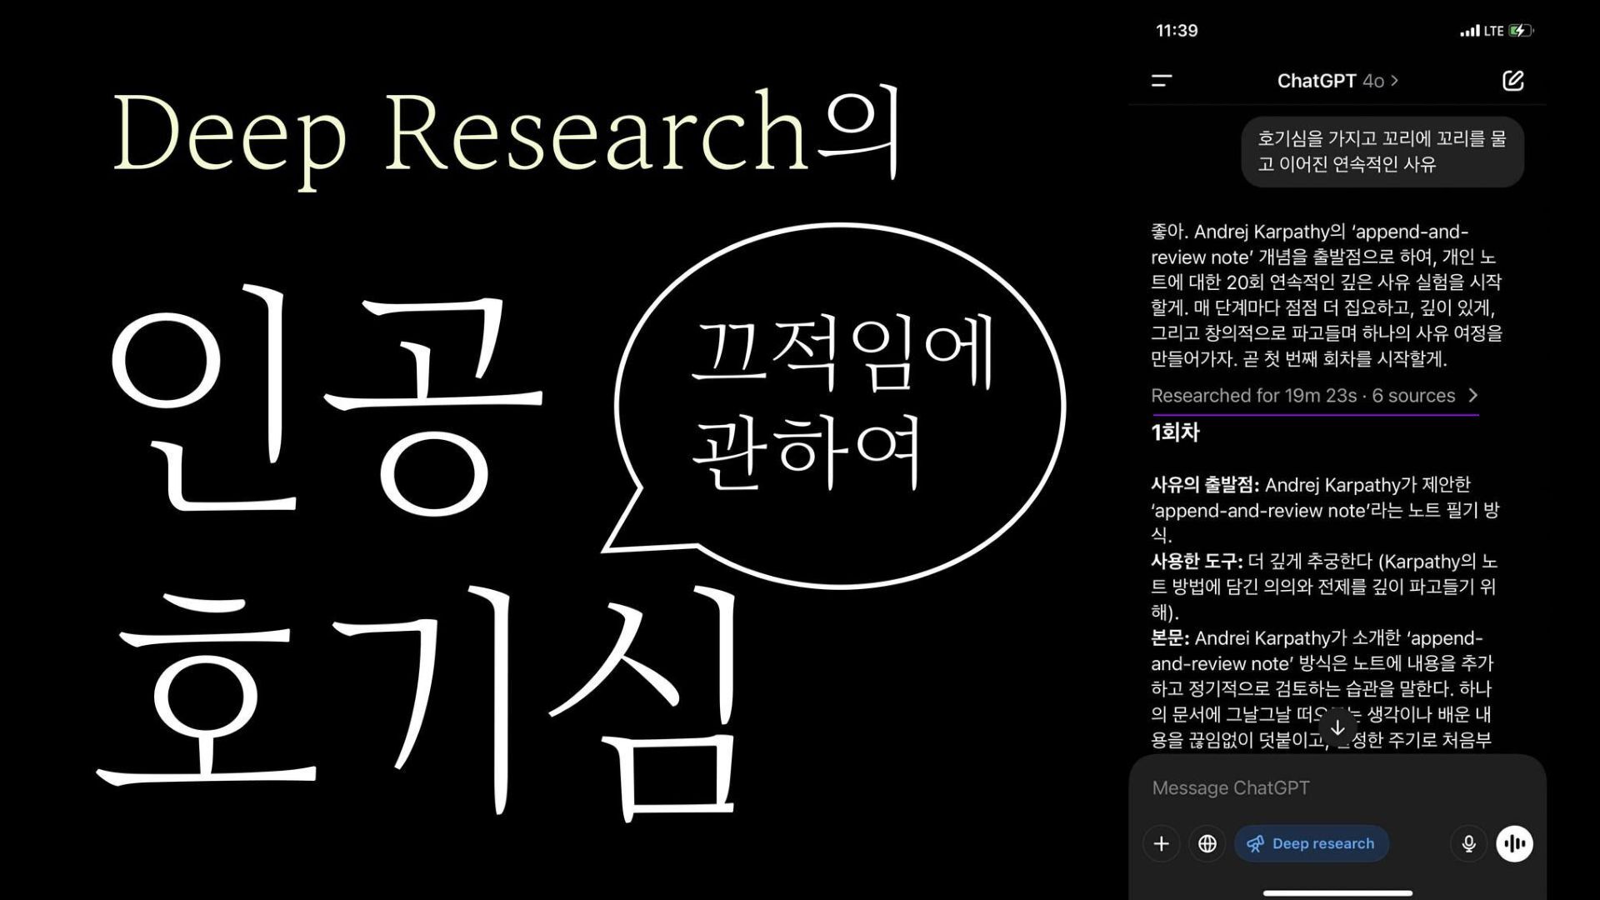
Task: Tap the cellular signal bars indicator
Action: (x=1469, y=32)
